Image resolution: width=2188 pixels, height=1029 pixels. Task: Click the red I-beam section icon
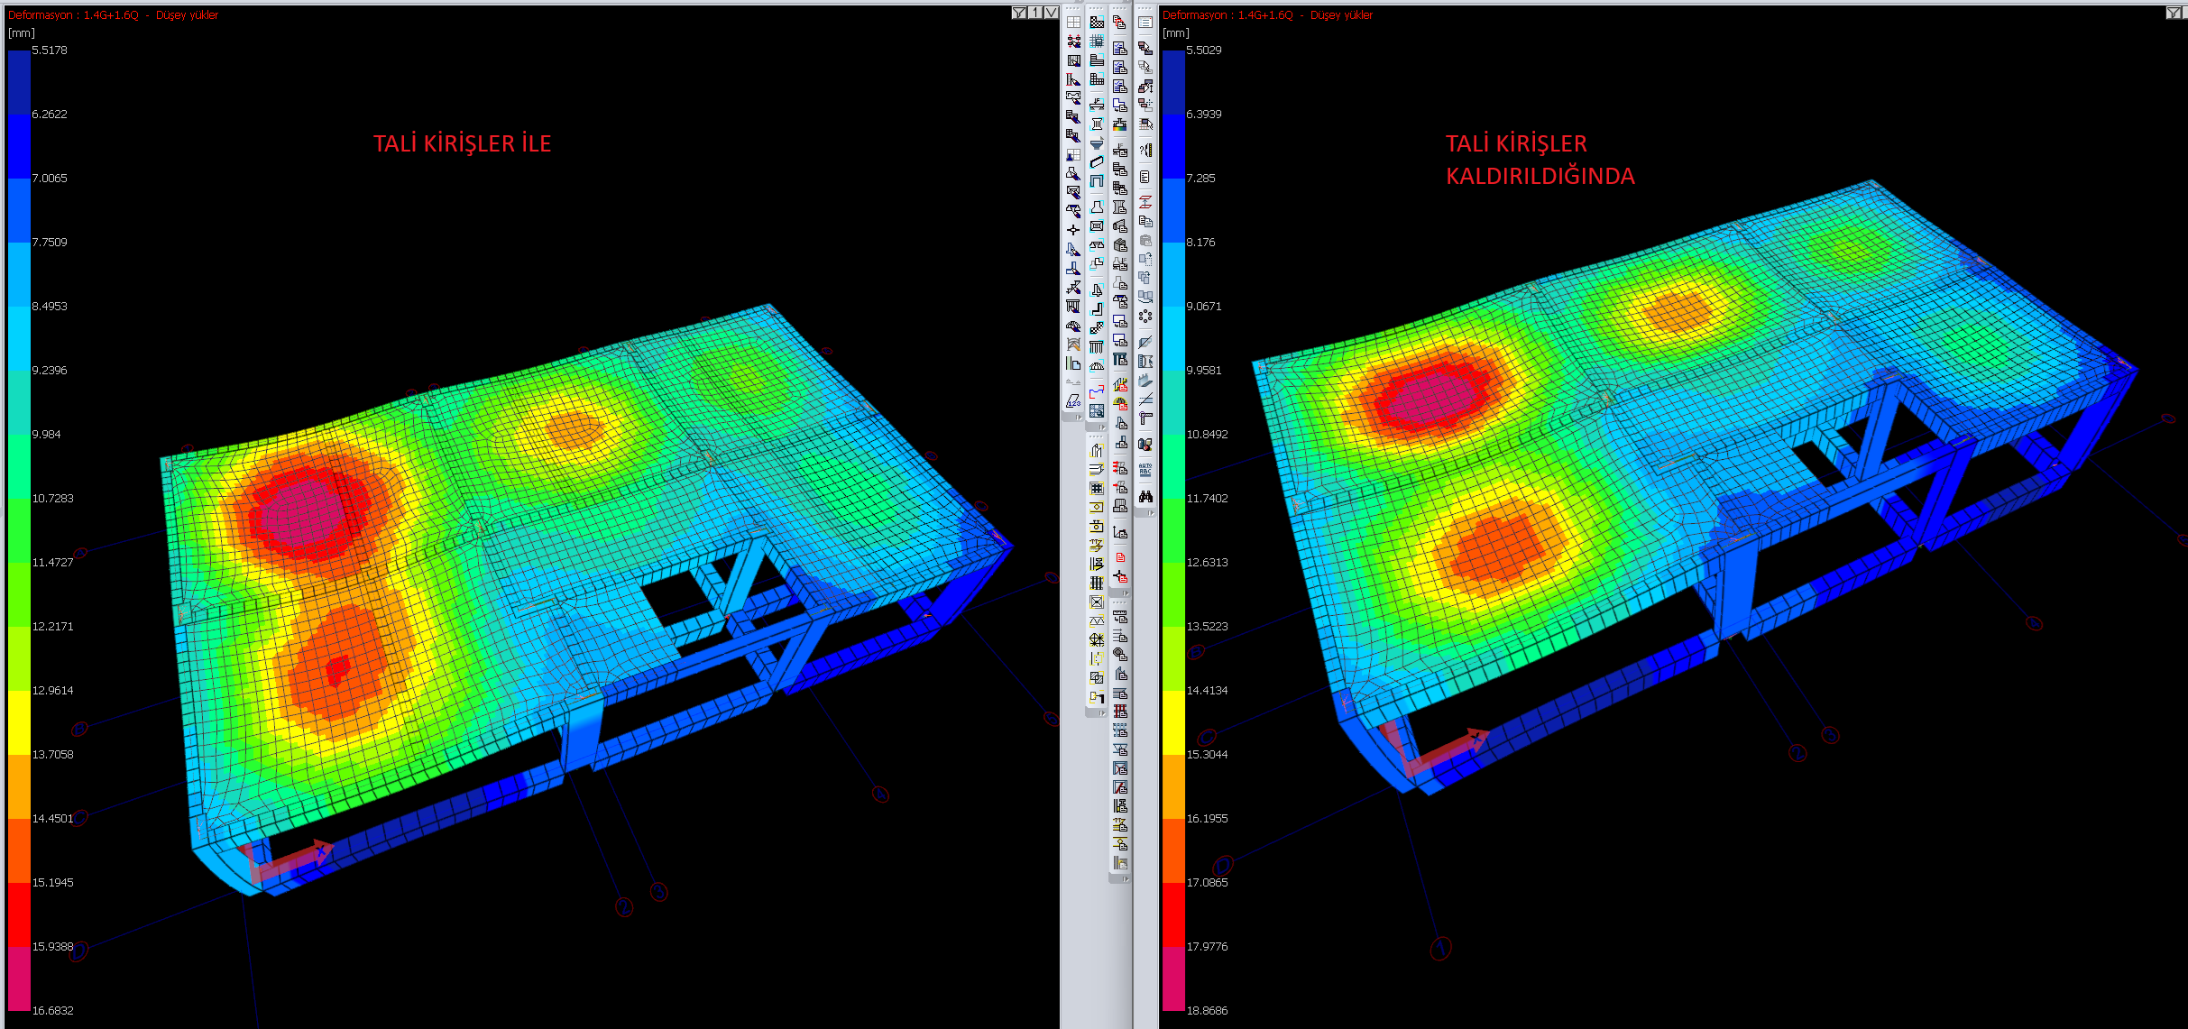click(x=1145, y=202)
